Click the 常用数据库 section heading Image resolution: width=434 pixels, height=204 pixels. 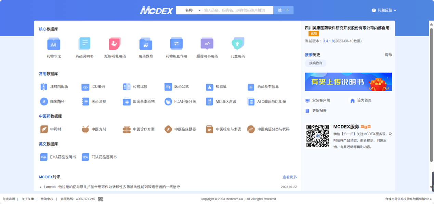click(48, 73)
